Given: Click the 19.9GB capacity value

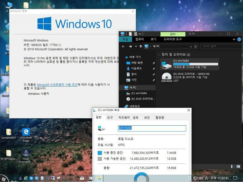Looking at the screenshot, I should [x=171, y=168].
